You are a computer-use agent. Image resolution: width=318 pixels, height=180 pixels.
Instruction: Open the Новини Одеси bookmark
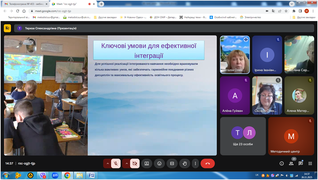click(133, 17)
